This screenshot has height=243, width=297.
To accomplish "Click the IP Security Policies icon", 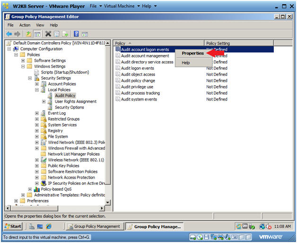I will pyautogui.click(x=44, y=183).
